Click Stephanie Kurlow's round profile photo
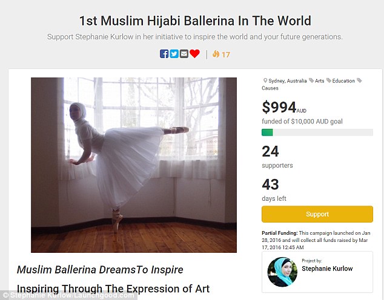This screenshot has width=384, height=300. pyautogui.click(x=282, y=272)
